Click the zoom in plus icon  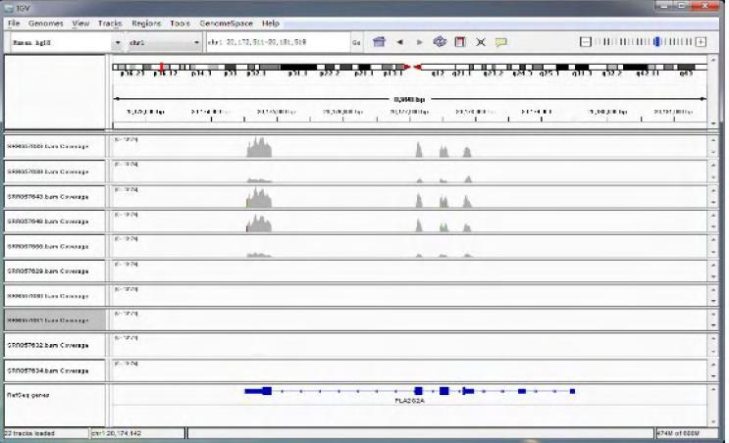click(701, 42)
